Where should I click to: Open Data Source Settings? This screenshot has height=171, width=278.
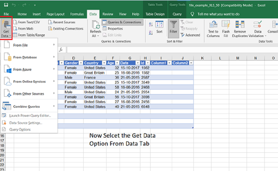pyautogui.click(x=25, y=122)
